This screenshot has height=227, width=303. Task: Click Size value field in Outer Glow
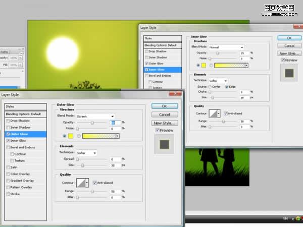[115, 165]
